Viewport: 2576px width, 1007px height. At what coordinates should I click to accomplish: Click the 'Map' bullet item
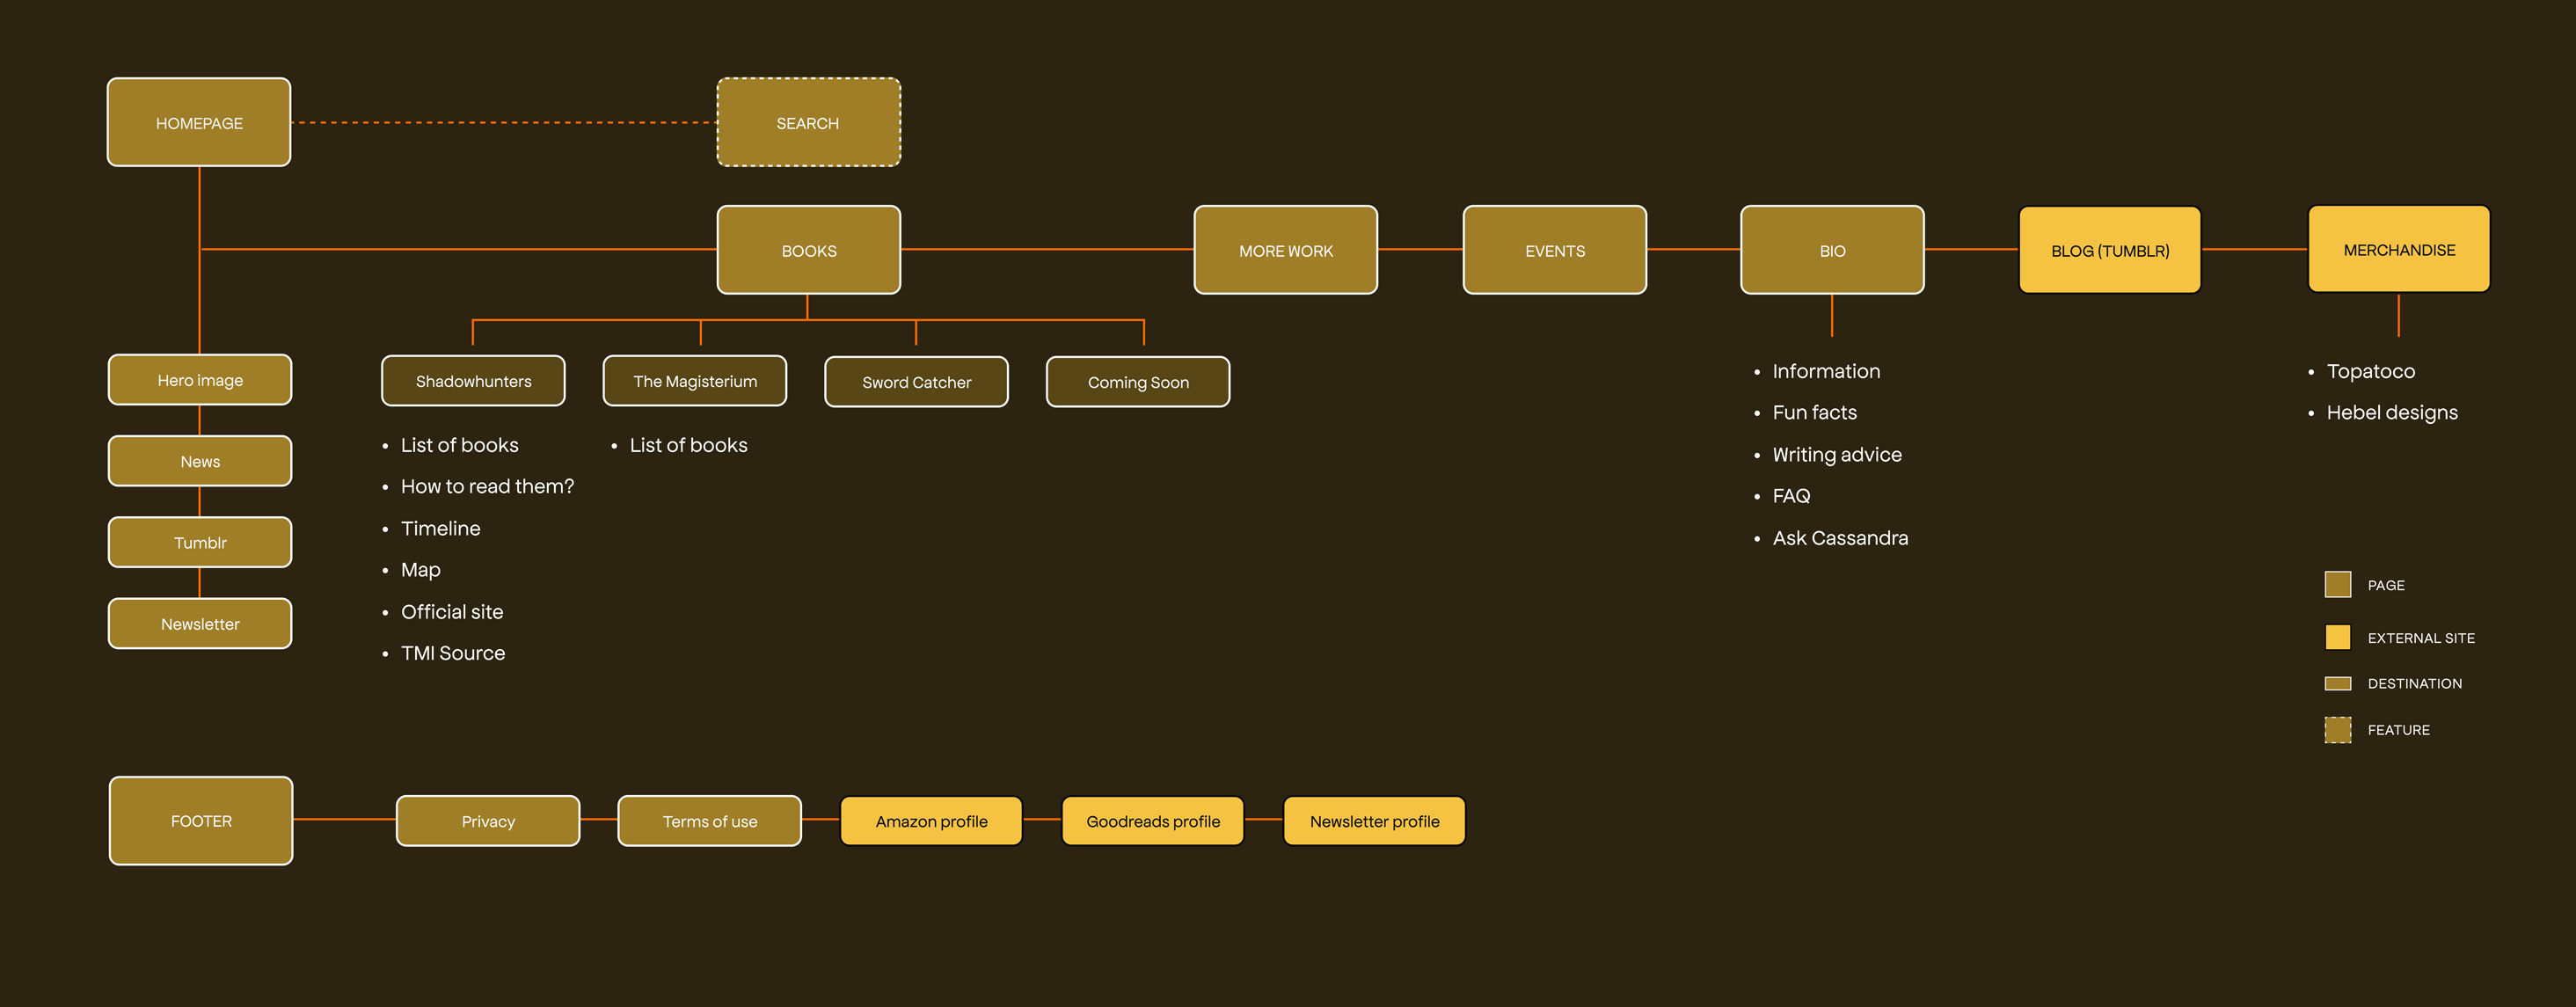click(420, 570)
